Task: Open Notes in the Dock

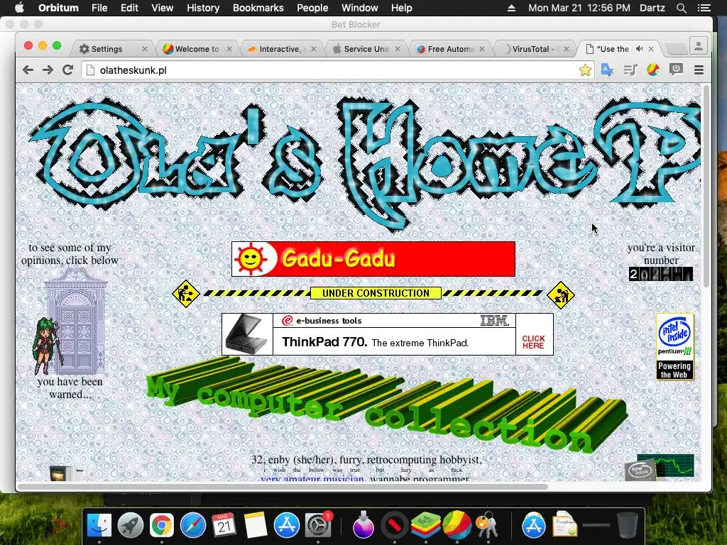Action: click(x=255, y=526)
